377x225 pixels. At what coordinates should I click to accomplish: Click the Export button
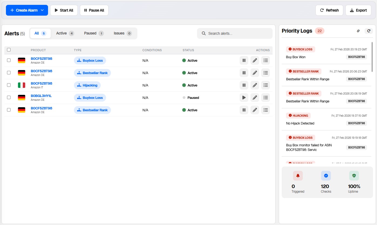pos(358,10)
